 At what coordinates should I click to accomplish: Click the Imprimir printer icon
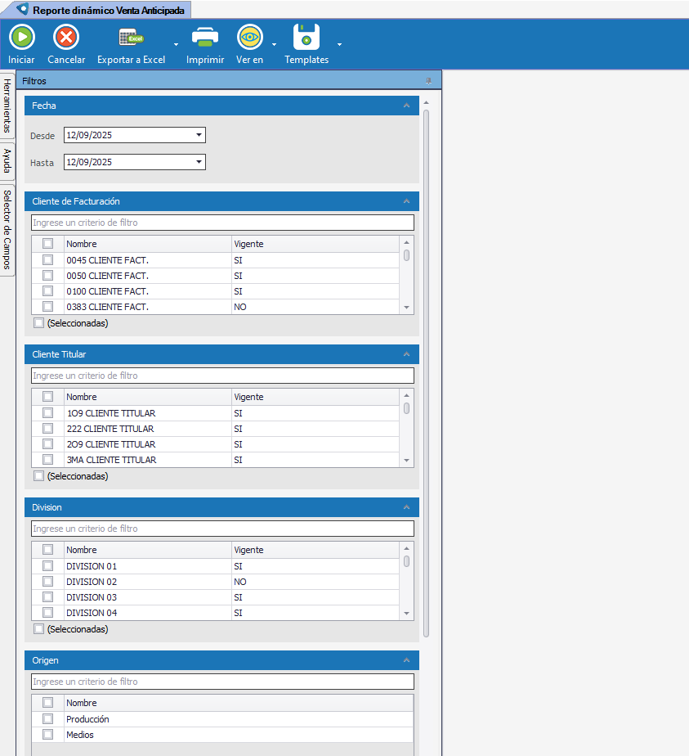pos(205,38)
